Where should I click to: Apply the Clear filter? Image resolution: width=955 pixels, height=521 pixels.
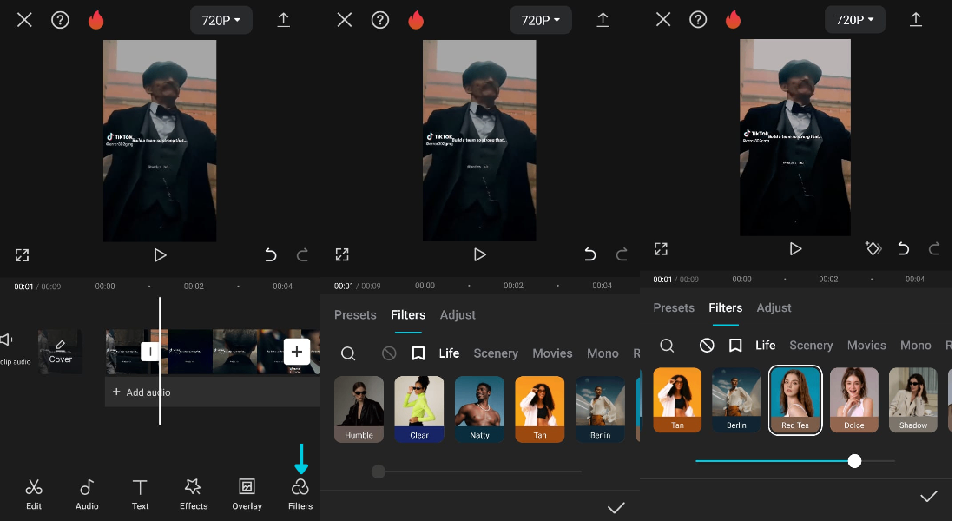click(419, 409)
